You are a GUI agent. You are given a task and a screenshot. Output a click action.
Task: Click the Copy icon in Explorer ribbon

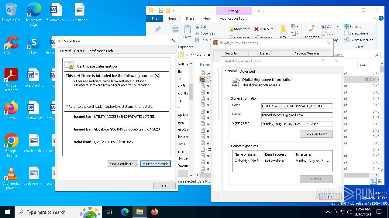174,29
